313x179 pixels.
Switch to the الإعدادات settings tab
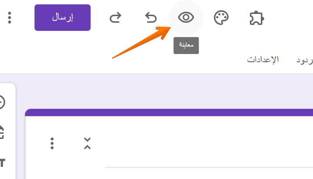[x=263, y=60]
